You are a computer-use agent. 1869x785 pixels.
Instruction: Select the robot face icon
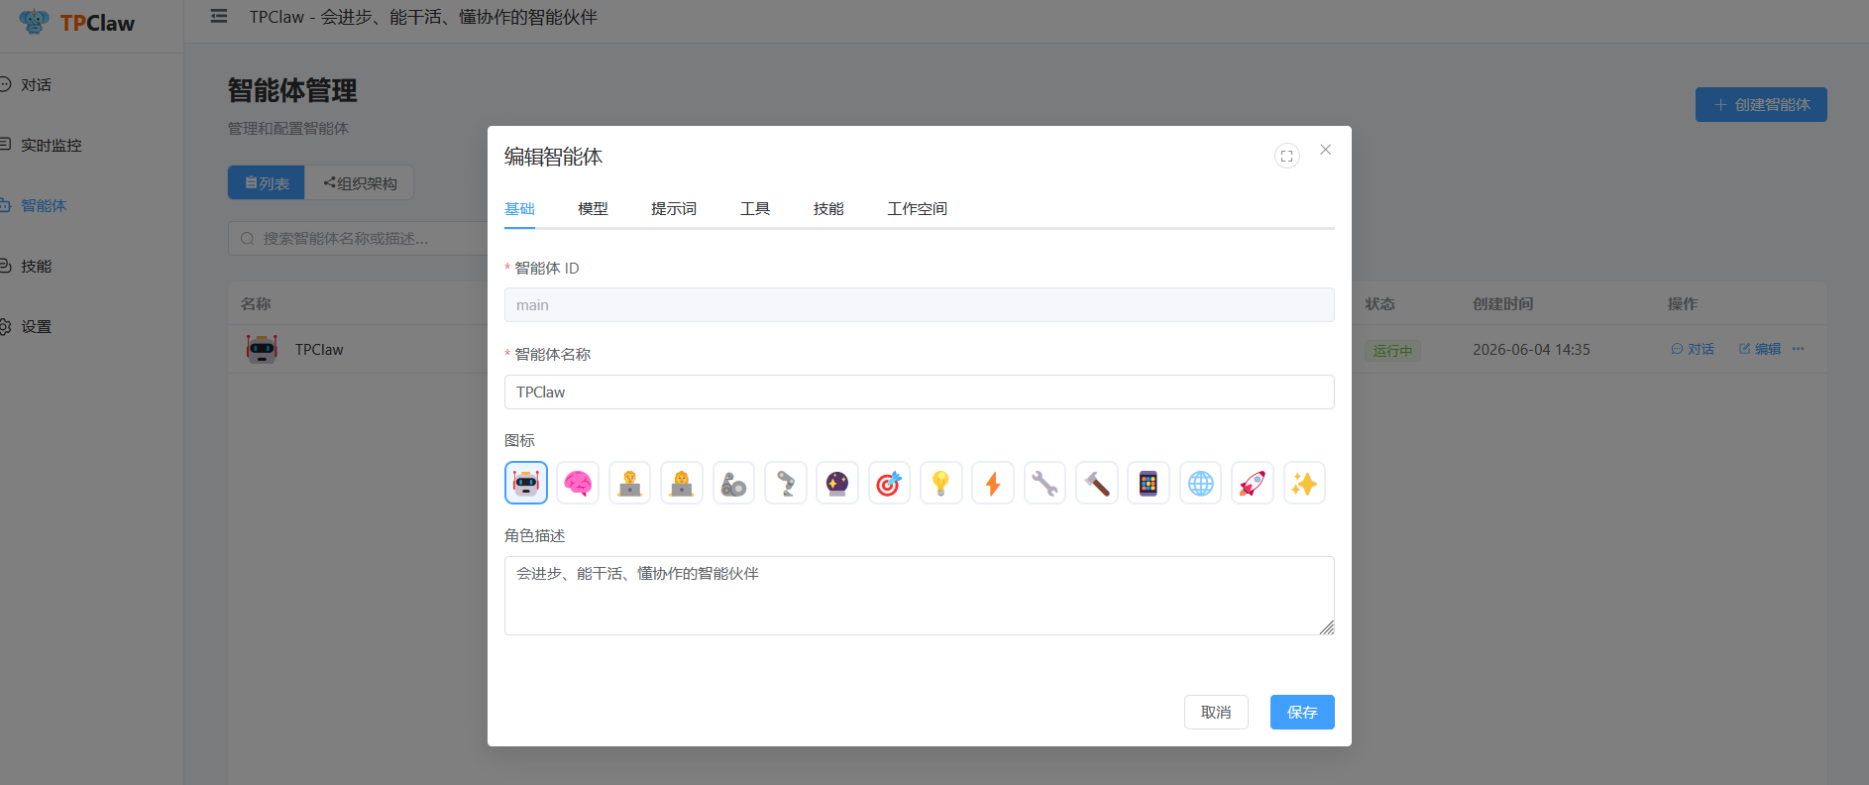tap(526, 483)
